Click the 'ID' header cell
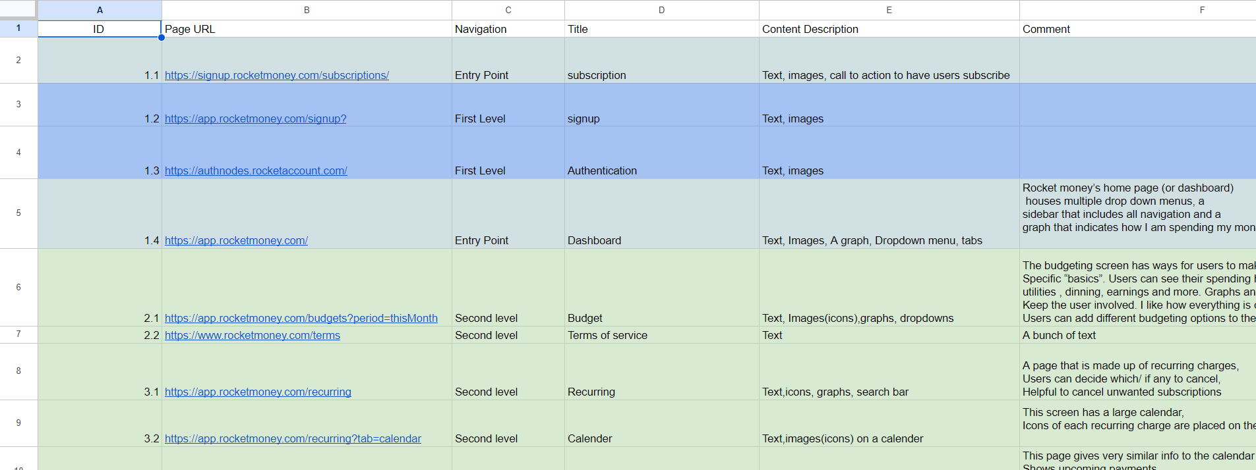1256x470 pixels. [x=100, y=28]
